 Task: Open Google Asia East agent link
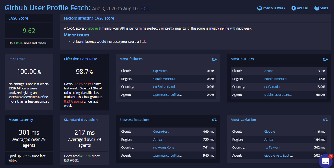[278, 156]
